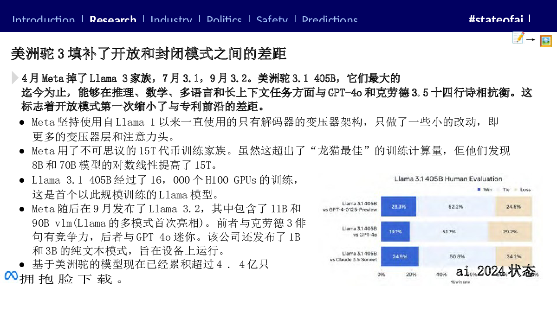Select the 51.7% tie bar segment
Screen dimensions: 557x313
449,231
